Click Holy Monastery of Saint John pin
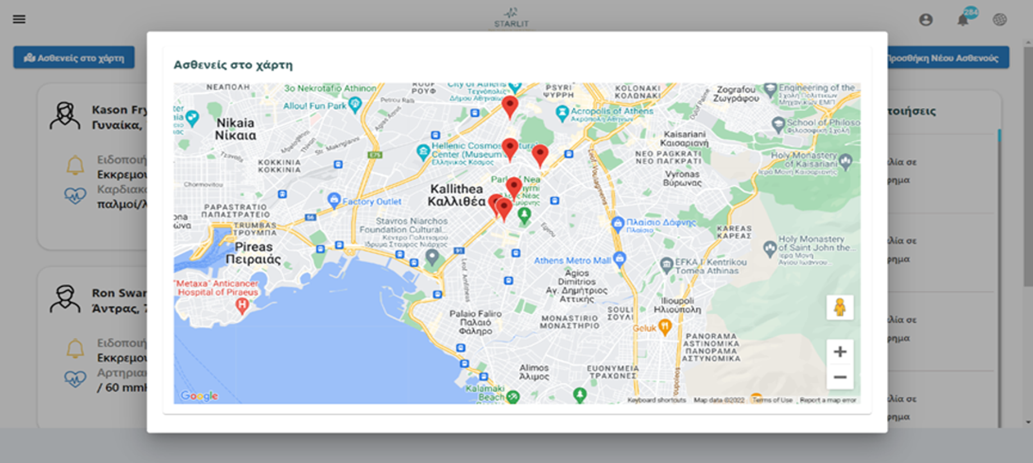This screenshot has height=463, width=1033. (770, 247)
